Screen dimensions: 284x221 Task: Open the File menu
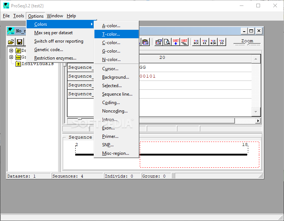[x=6, y=16]
